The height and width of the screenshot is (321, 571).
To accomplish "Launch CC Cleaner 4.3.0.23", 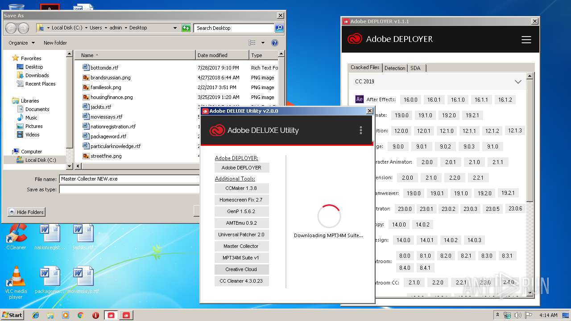I will click(241, 281).
